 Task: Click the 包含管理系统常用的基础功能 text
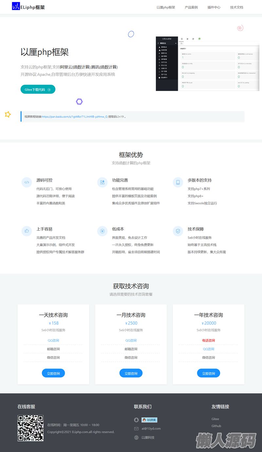[x=133, y=189]
